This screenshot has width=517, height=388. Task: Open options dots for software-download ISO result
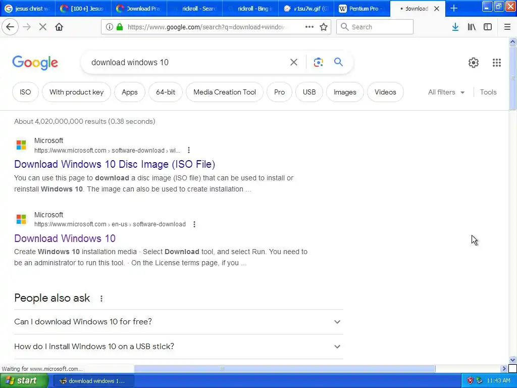pos(189,151)
